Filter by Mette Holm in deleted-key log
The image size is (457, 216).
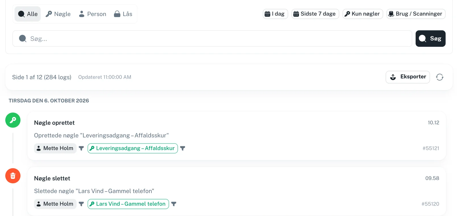coord(81,204)
